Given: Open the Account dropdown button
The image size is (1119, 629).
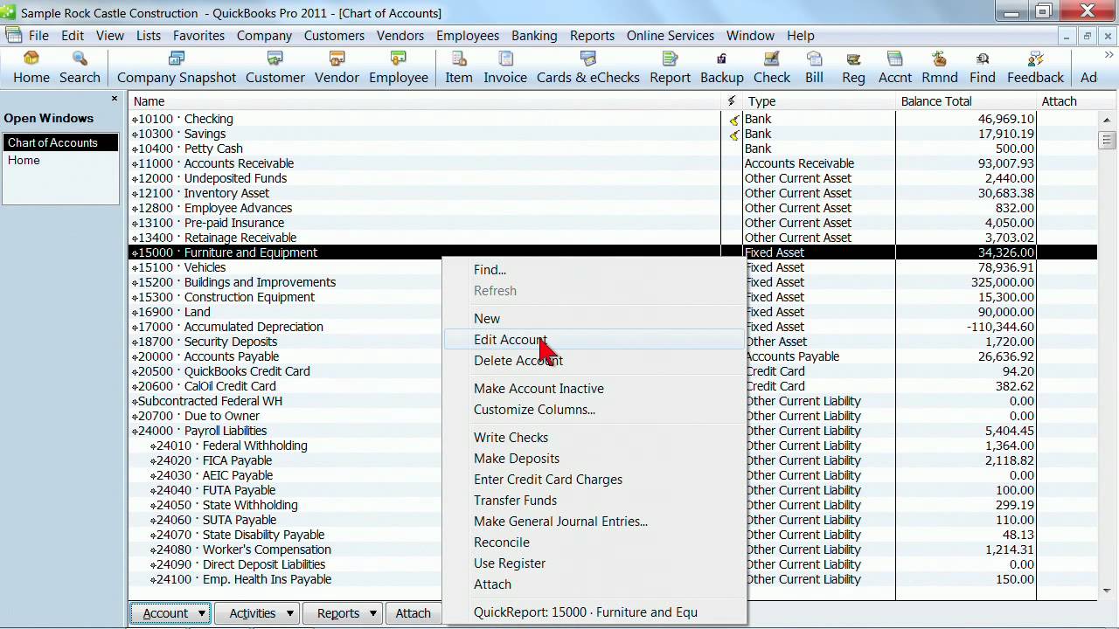Looking at the screenshot, I should pos(170,613).
